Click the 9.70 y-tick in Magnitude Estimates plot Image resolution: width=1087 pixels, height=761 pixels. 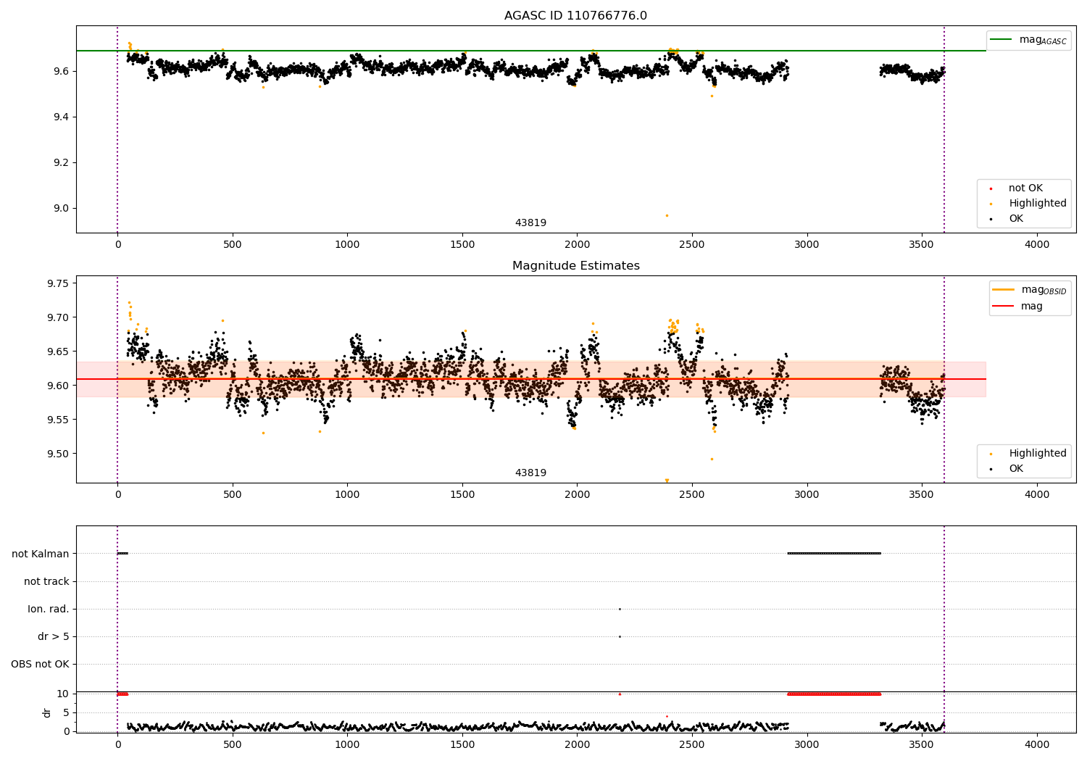pyautogui.click(x=57, y=317)
